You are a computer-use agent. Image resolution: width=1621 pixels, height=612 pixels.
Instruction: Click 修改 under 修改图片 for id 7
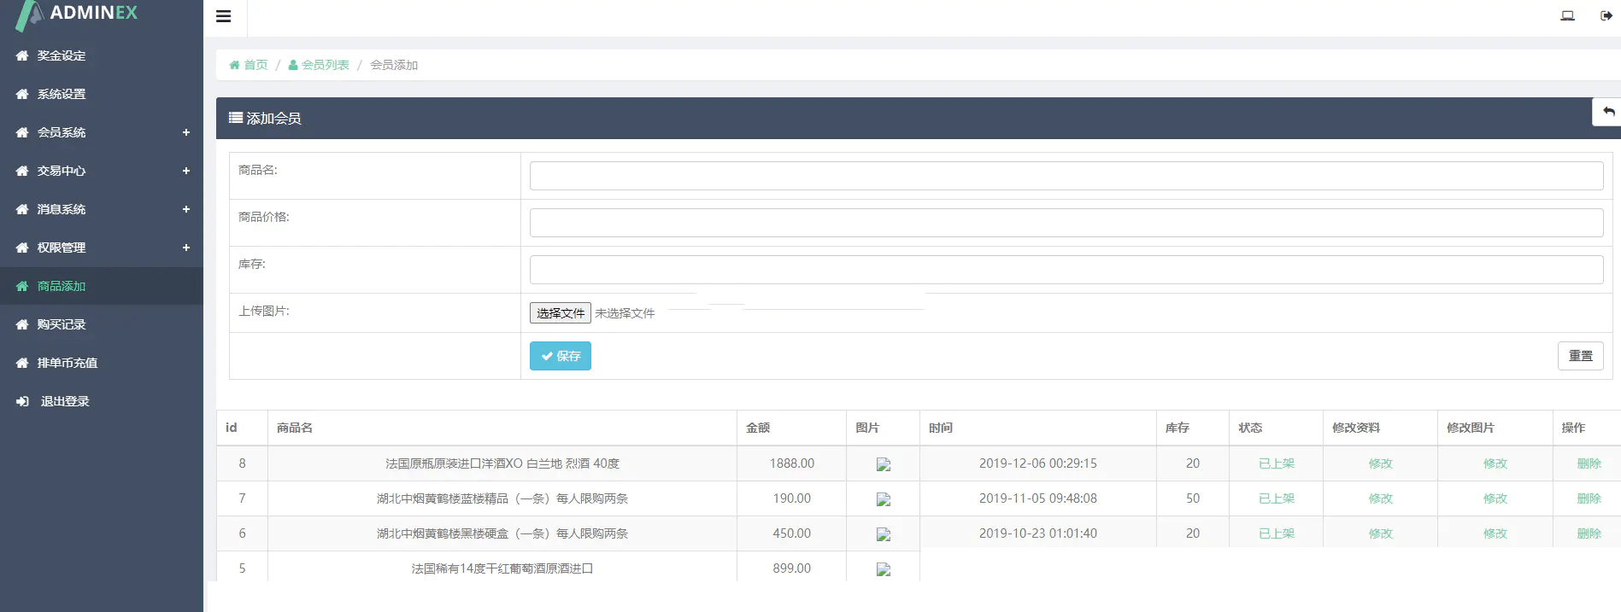(1495, 498)
